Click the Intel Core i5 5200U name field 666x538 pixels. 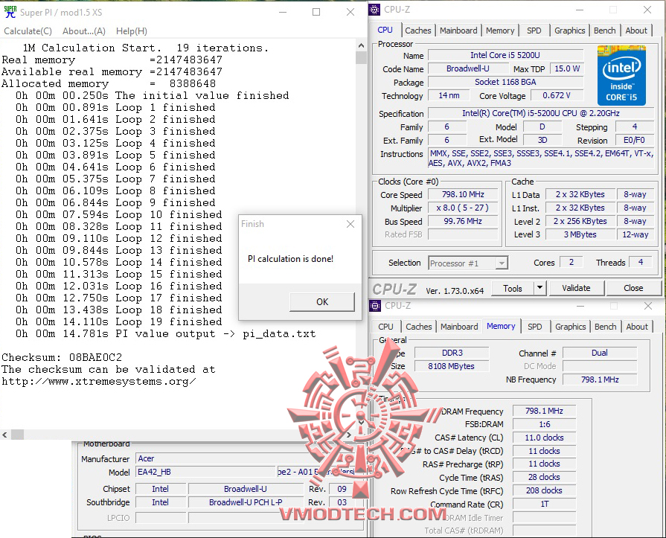pyautogui.click(x=505, y=55)
